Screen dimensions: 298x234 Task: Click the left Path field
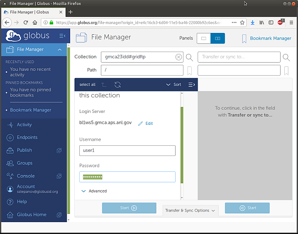[142, 70]
